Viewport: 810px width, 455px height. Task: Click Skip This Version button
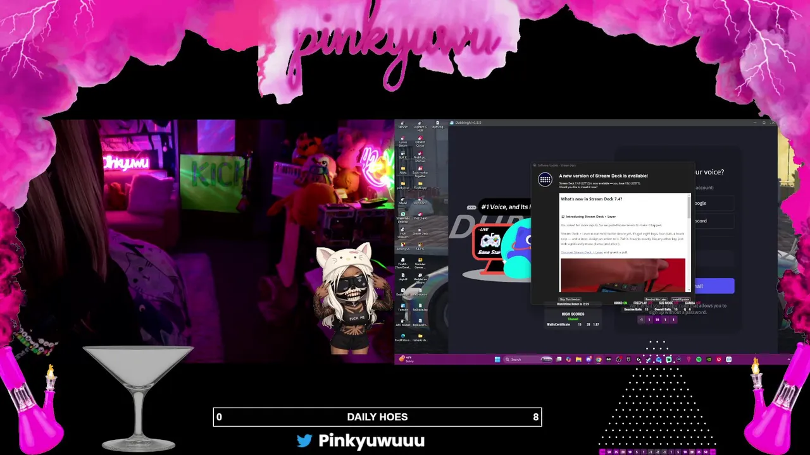click(x=570, y=299)
